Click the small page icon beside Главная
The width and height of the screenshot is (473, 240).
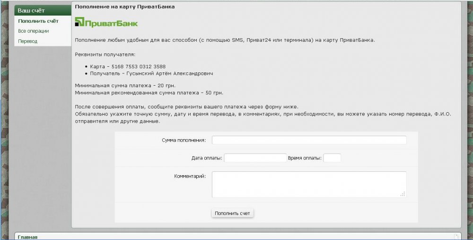coord(457,237)
